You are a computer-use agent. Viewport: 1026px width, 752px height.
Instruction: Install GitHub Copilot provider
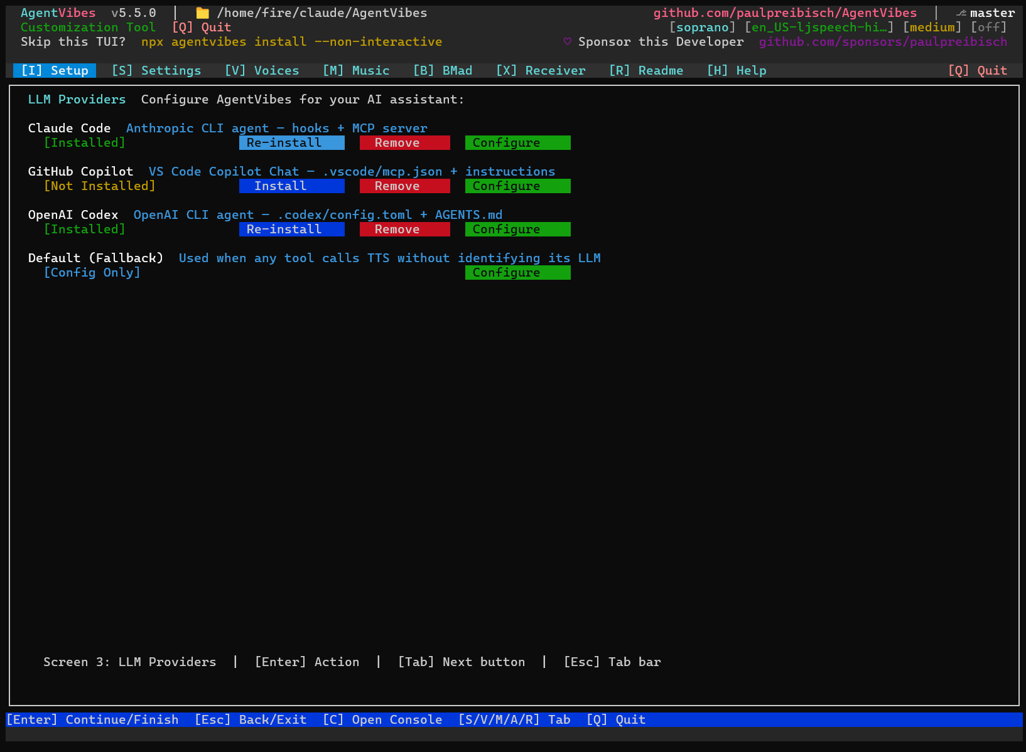(x=292, y=186)
